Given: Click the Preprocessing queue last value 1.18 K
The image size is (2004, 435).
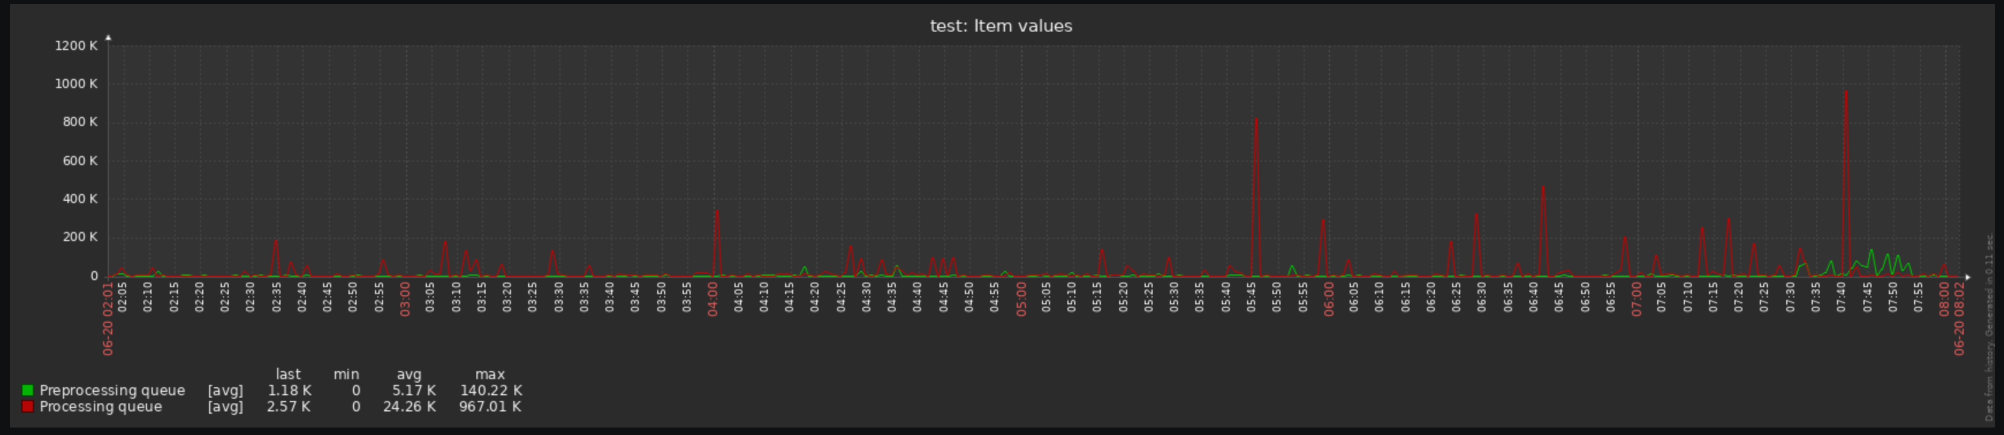Looking at the screenshot, I should (x=289, y=390).
